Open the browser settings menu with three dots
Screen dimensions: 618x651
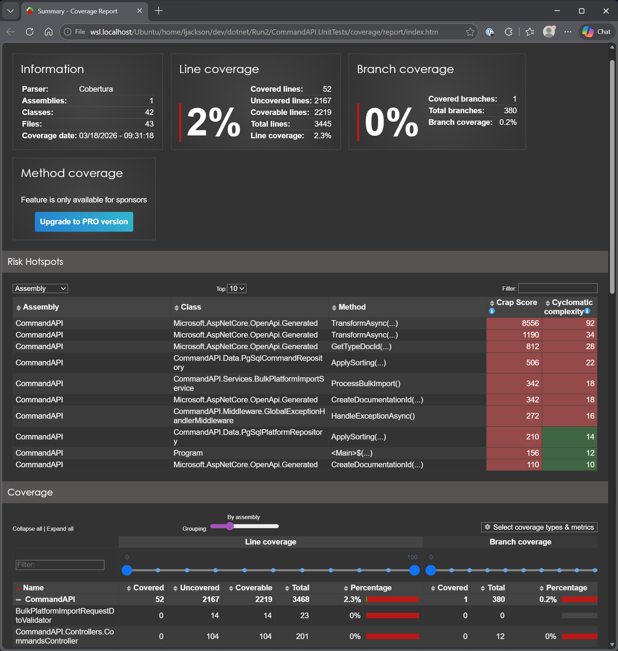click(568, 32)
